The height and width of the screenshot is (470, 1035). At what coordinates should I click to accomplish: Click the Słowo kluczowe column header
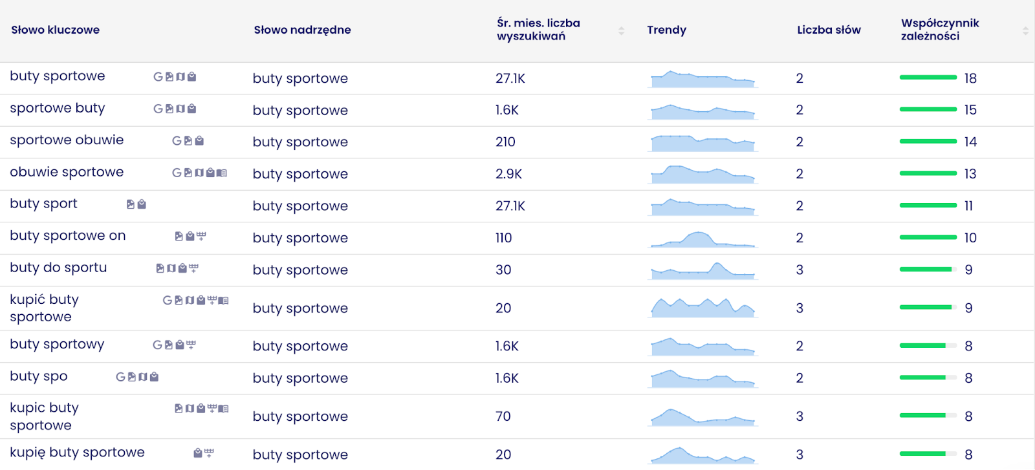(x=56, y=30)
